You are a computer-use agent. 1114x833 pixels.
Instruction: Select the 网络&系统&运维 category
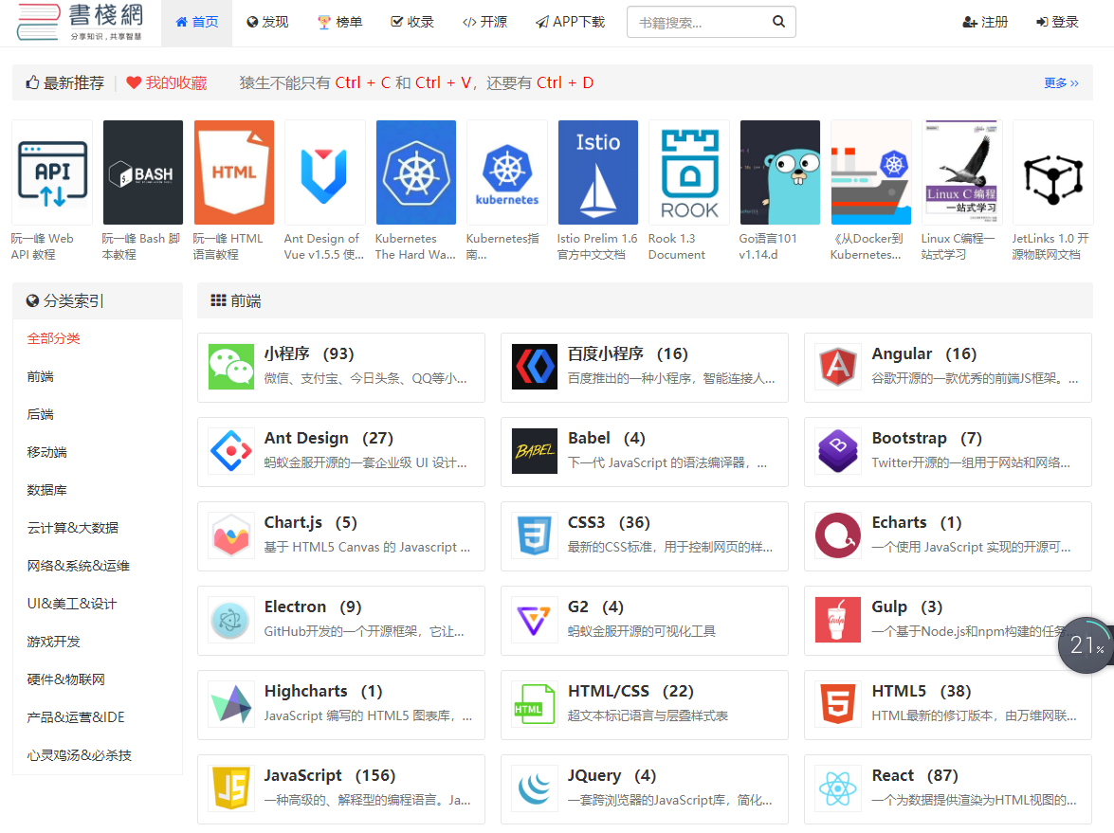pos(78,566)
